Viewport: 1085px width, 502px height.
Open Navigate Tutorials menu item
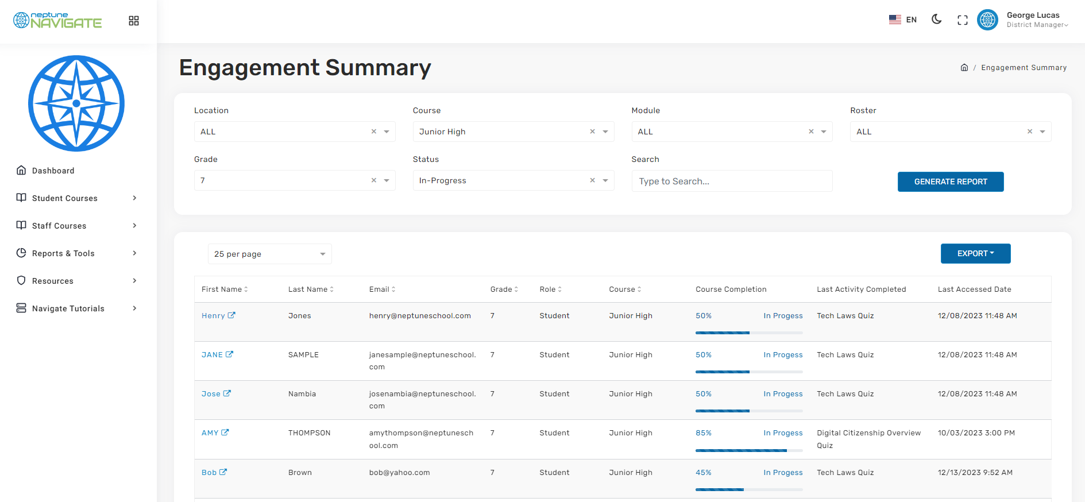click(68, 308)
